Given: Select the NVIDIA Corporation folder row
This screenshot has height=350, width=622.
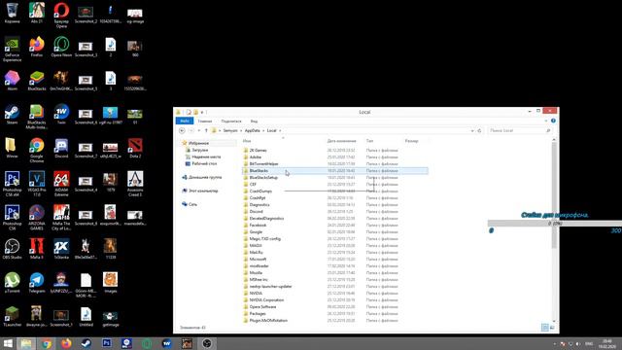Looking at the screenshot, I should tap(335, 300).
